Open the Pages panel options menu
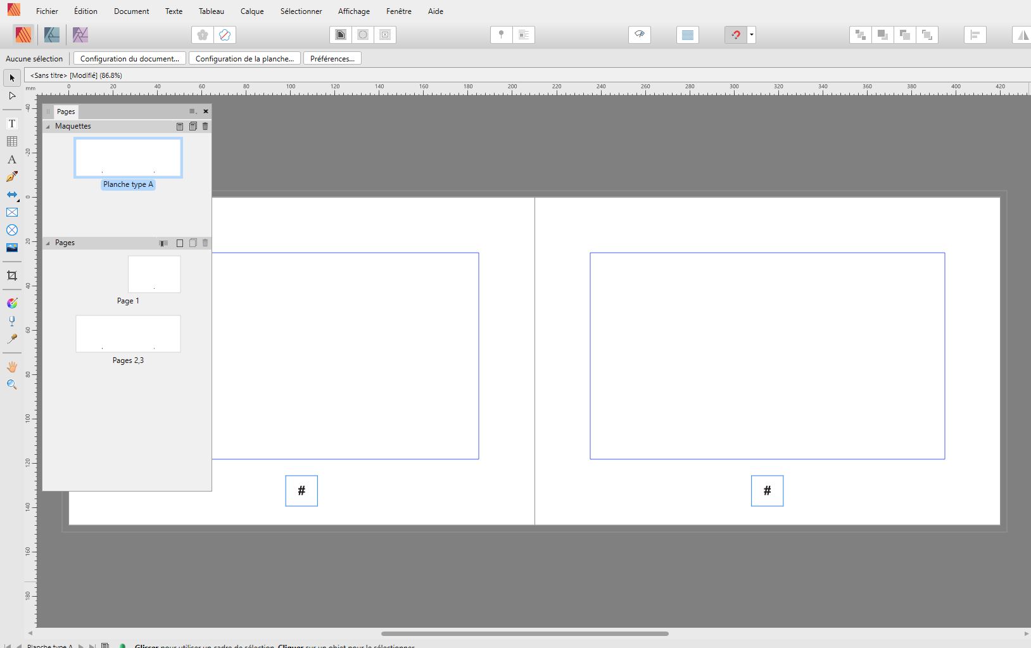Viewport: 1031px width, 648px height. pos(193,111)
